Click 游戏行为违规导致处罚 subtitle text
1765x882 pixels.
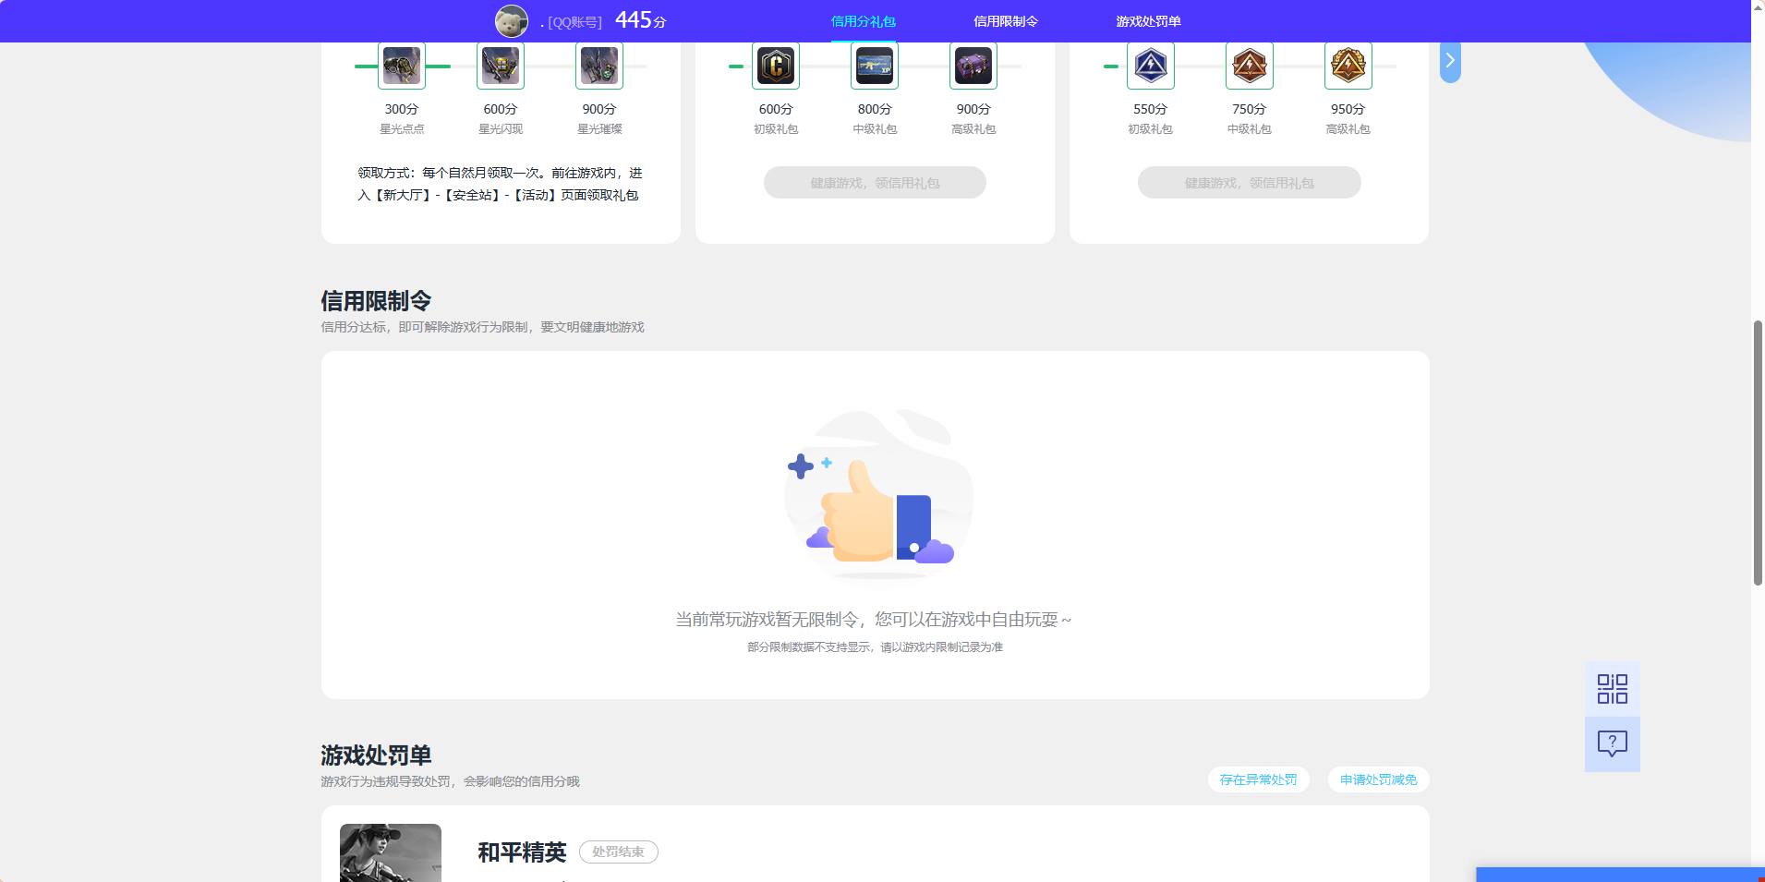tap(450, 781)
